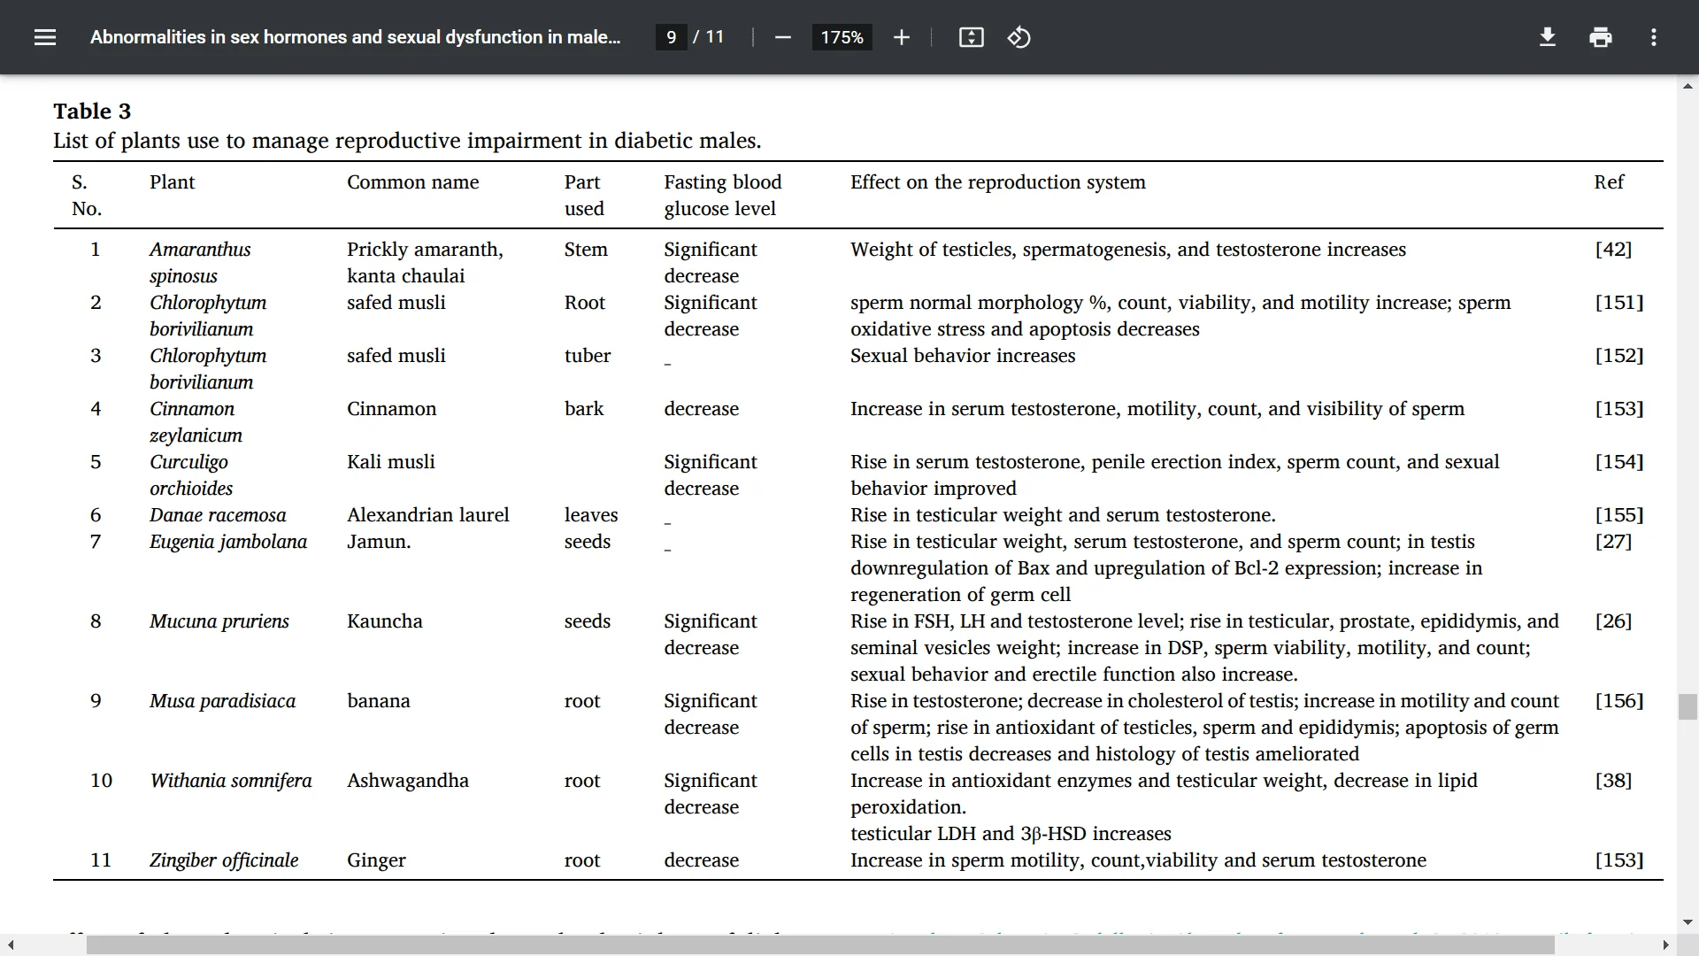Click the page number field showing 9
Screen dimensions: 1699x956
click(671, 37)
